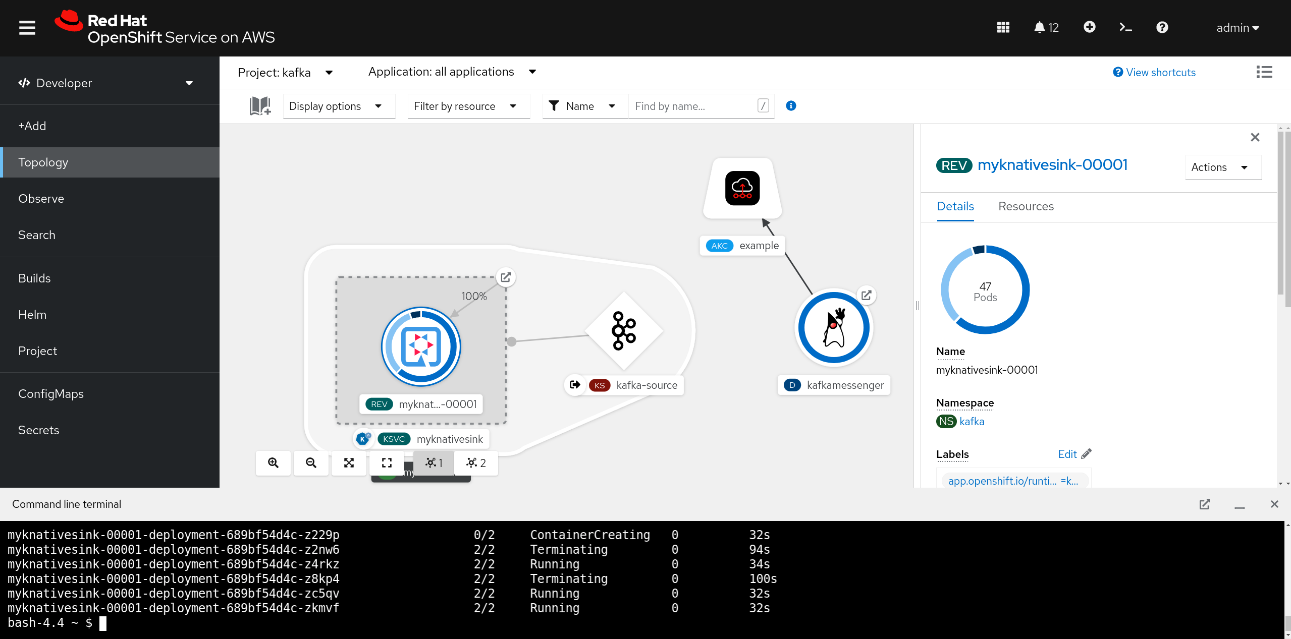Toggle the hamburger navigation menu
1291x639 pixels.
27,28
